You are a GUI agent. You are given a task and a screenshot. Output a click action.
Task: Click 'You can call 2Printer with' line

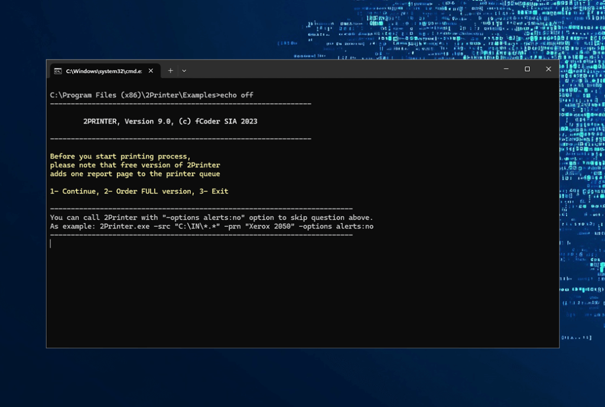212,217
